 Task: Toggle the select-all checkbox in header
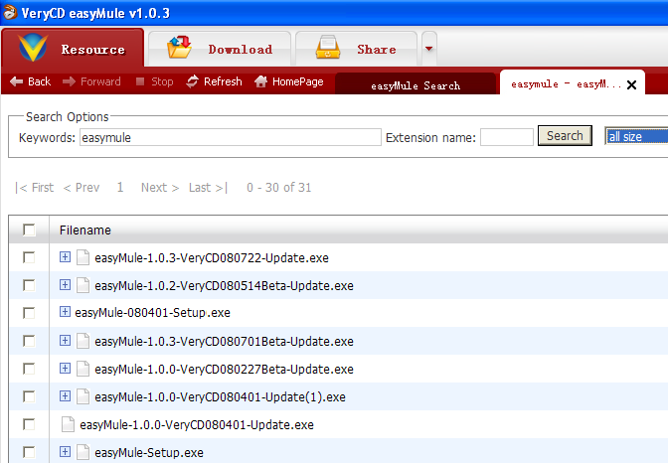tap(29, 231)
